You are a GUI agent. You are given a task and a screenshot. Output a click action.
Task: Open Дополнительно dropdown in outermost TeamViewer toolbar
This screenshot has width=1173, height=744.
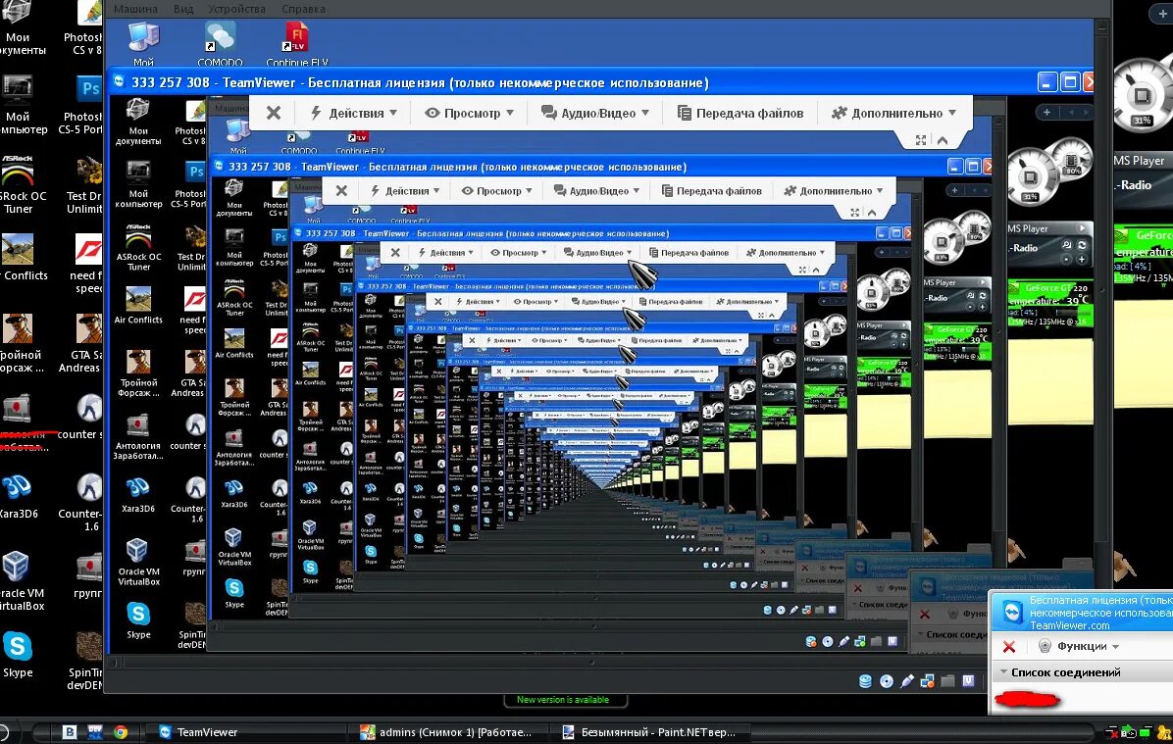[893, 113]
